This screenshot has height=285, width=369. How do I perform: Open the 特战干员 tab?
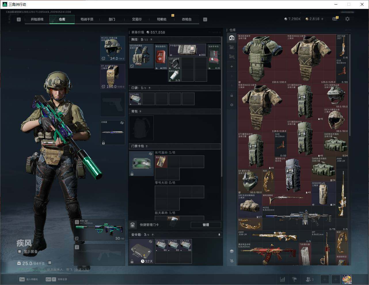tap(87, 19)
